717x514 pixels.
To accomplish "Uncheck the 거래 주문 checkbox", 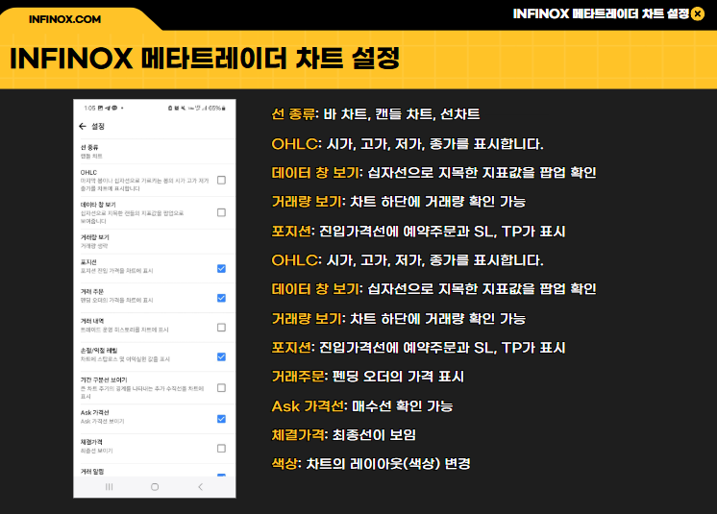I will [x=221, y=298].
